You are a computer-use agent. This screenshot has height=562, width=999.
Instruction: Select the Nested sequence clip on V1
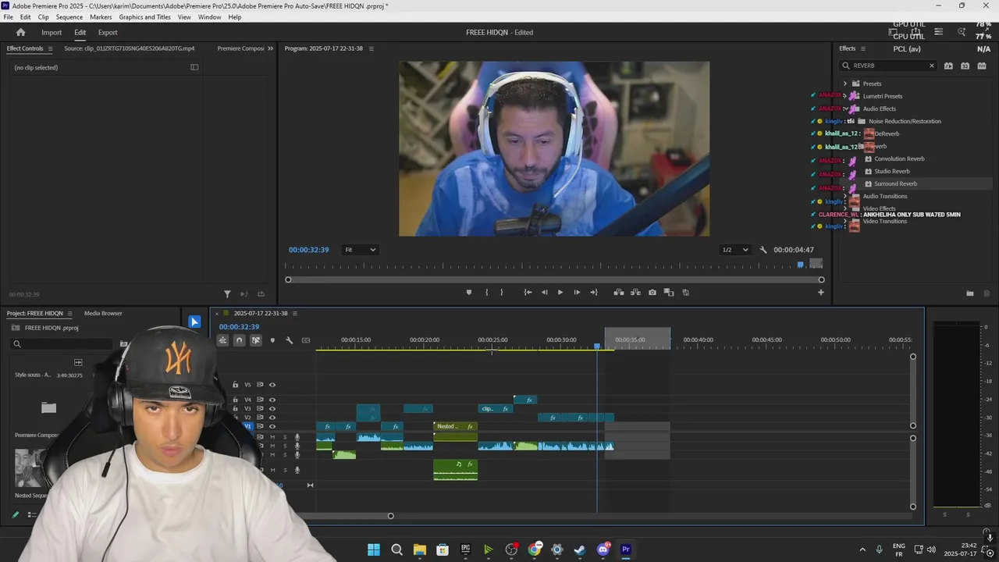coord(455,426)
